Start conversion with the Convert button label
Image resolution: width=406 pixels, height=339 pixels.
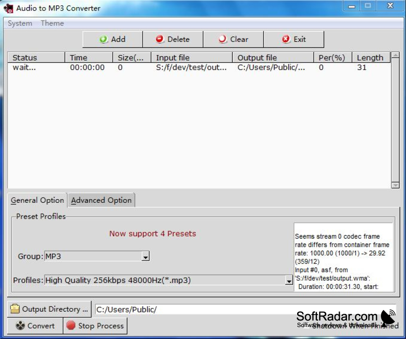tap(41, 326)
